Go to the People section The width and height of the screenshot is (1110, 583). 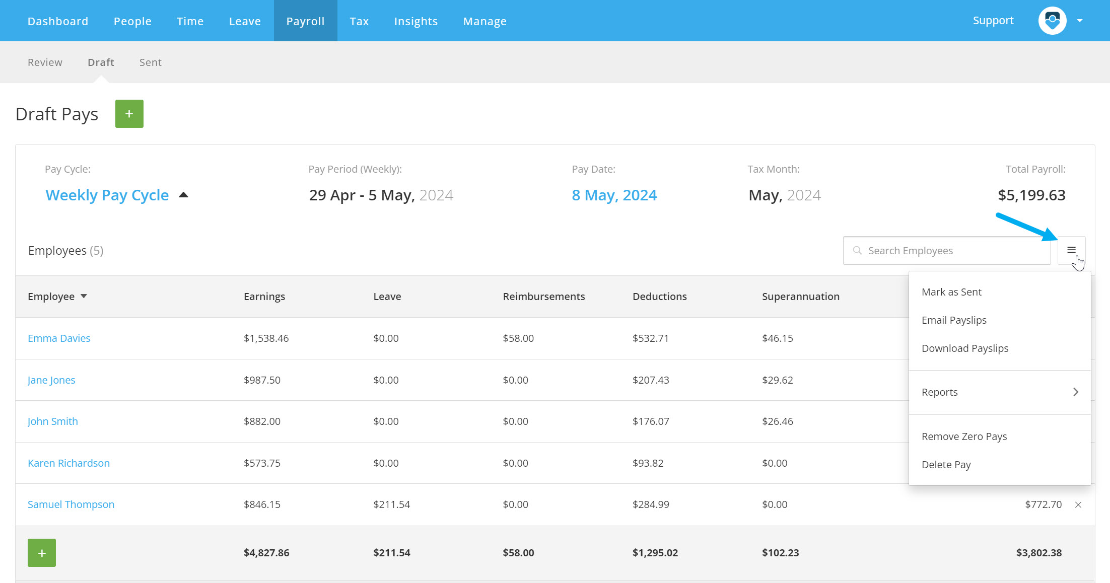coord(132,21)
